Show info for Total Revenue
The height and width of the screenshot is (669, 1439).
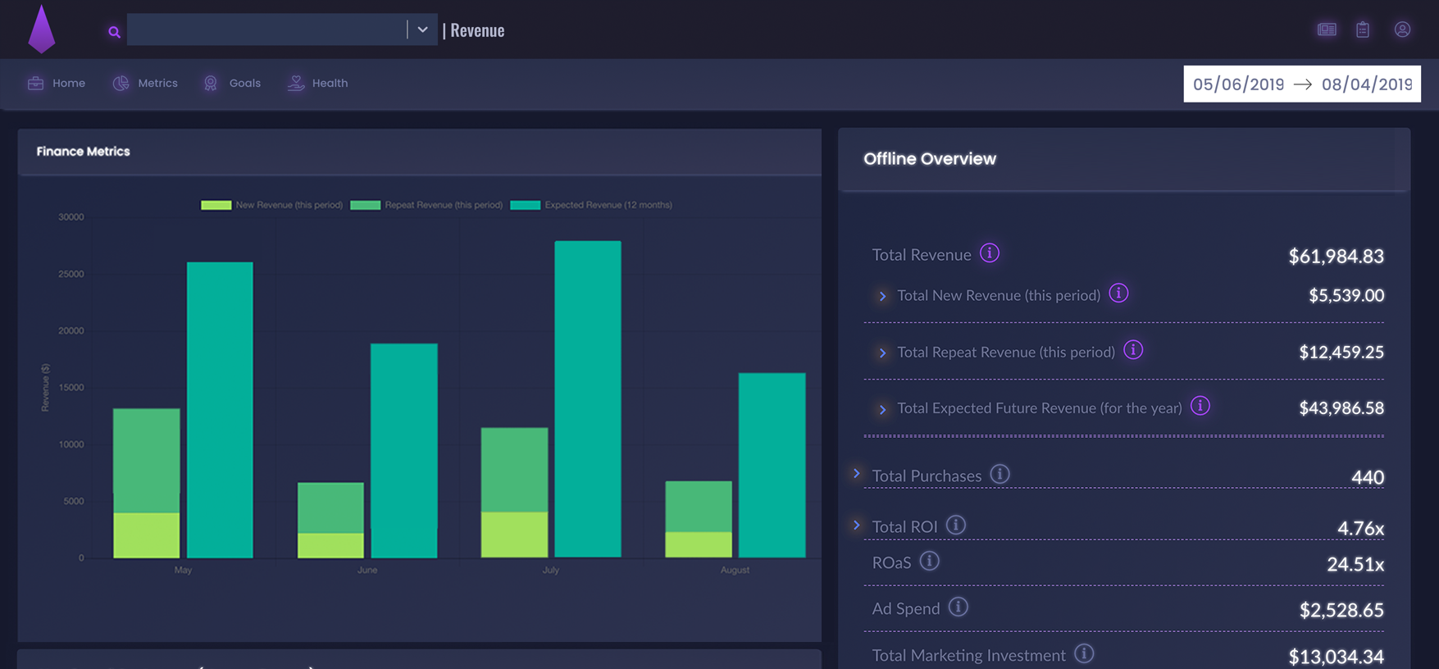point(990,253)
